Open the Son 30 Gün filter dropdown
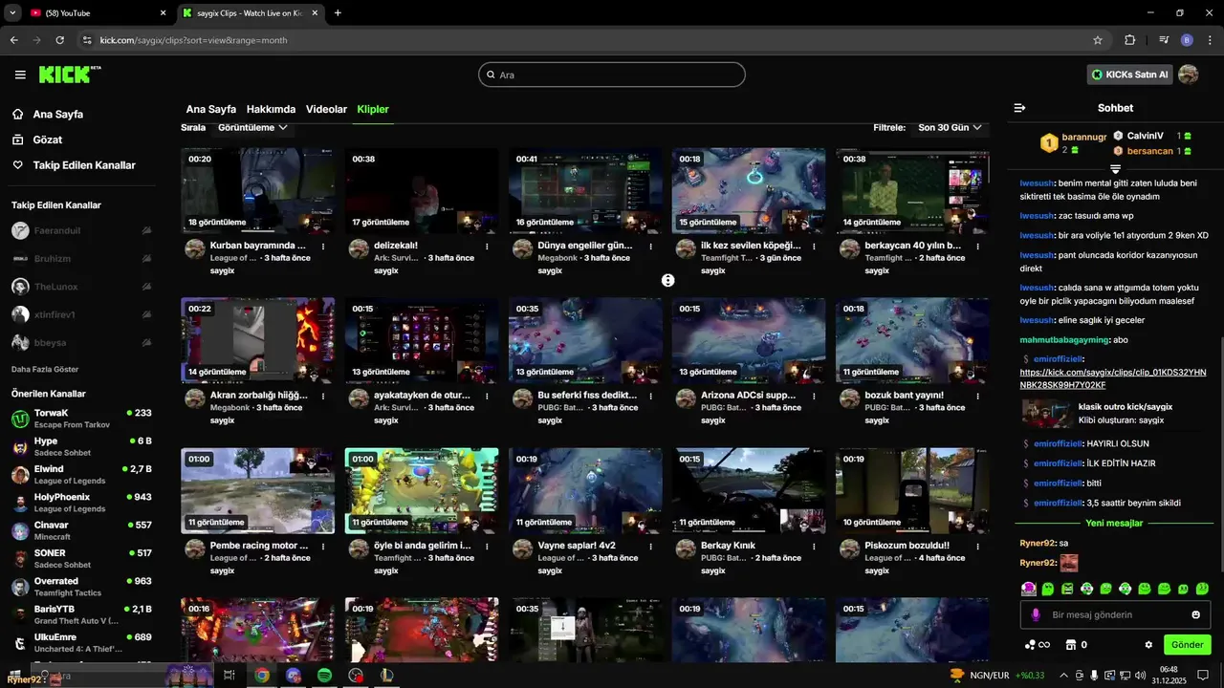Screen dimensions: 1224x688 [x=950, y=127]
